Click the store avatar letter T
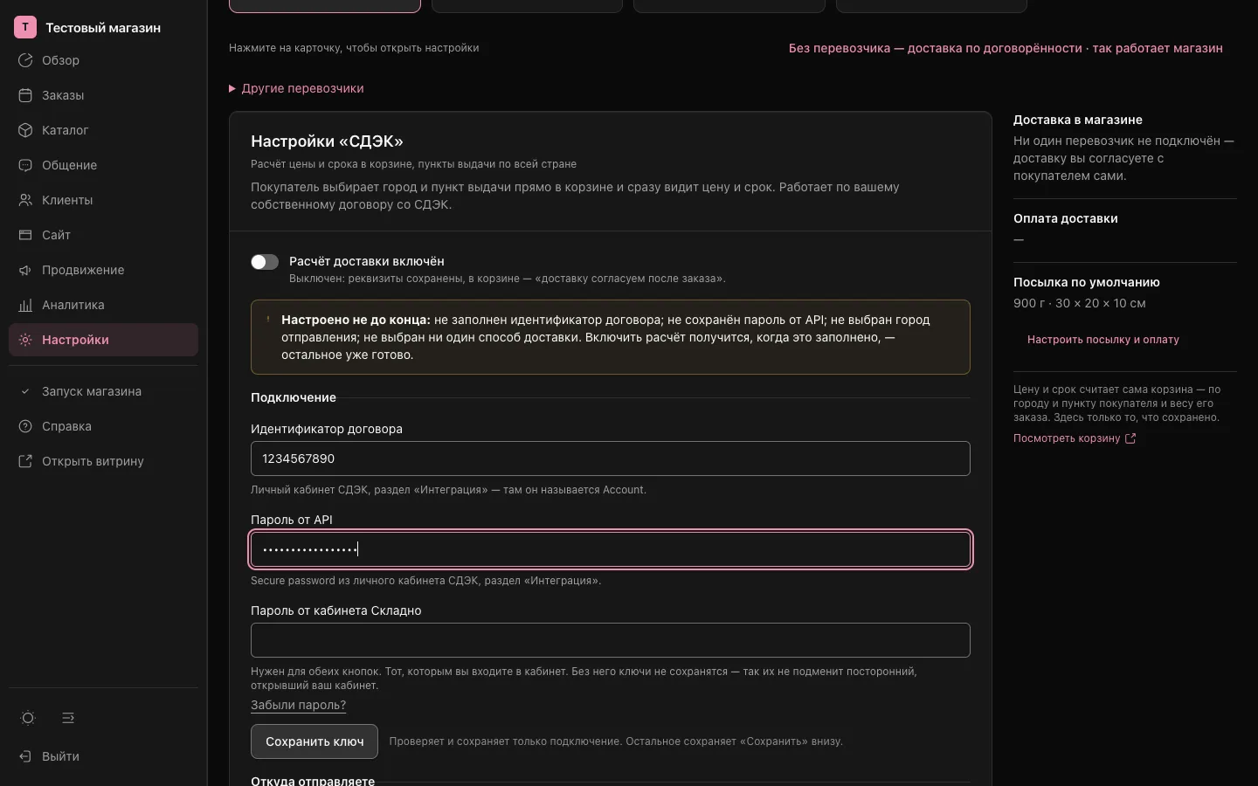1258x786 pixels. 25,27
